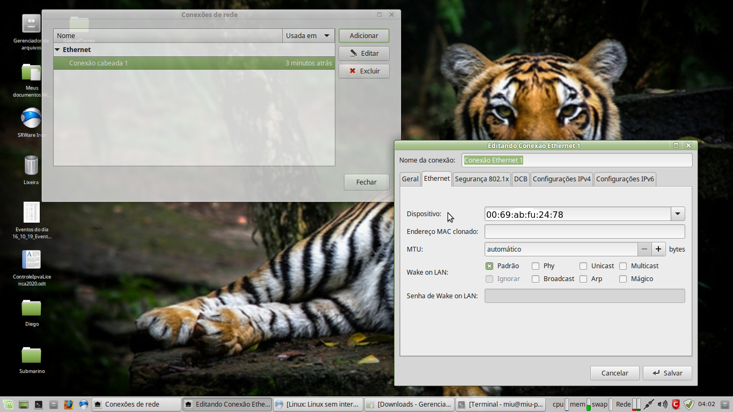The height and width of the screenshot is (412, 733).
Task: Click the panel icon right of the clock
Action: [x=724, y=404]
